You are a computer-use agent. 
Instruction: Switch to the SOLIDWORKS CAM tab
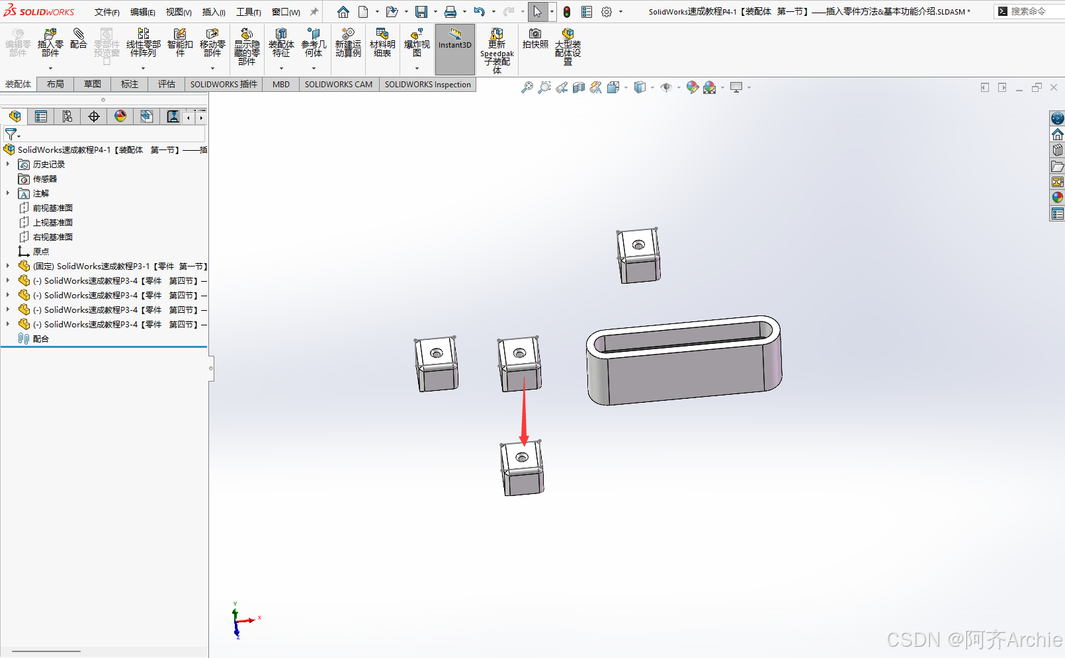coord(339,84)
